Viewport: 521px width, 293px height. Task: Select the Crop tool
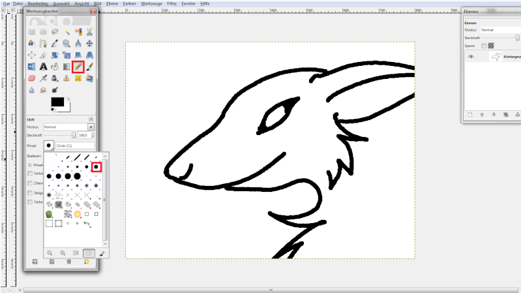[x=43, y=55]
